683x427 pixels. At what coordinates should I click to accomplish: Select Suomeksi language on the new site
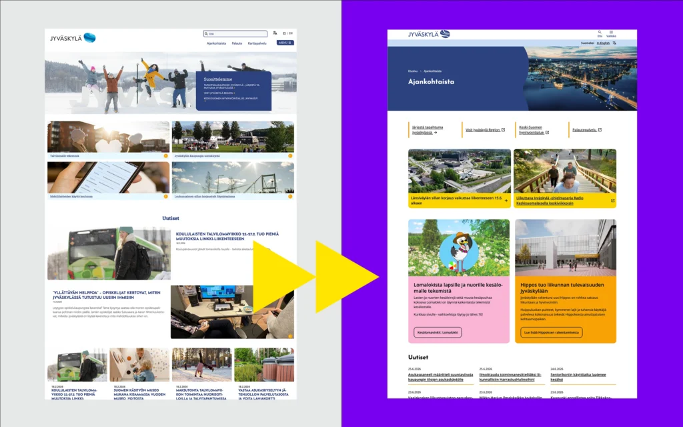588,43
